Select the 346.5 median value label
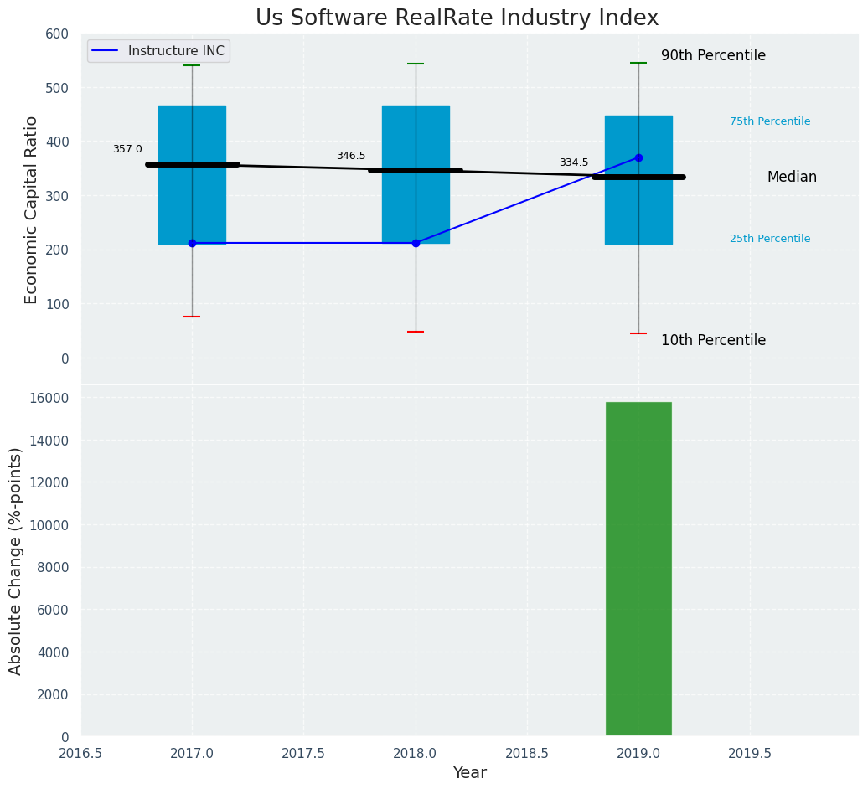The width and height of the screenshot is (868, 789). click(351, 156)
